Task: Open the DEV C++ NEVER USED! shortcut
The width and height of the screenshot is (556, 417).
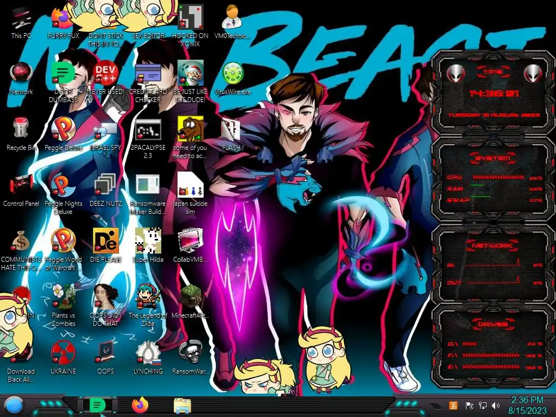Action: pos(105,74)
